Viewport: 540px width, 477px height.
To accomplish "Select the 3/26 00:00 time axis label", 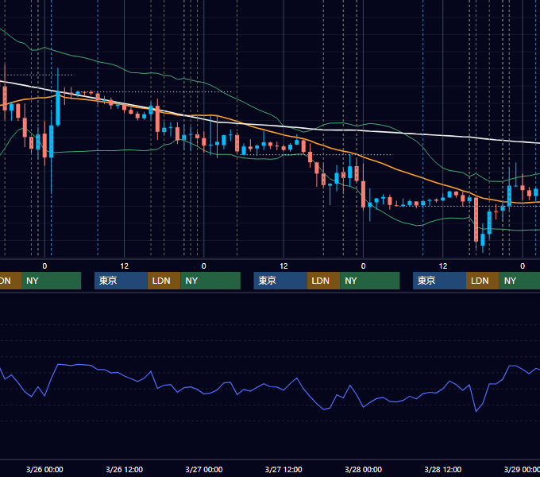I will (x=44, y=469).
